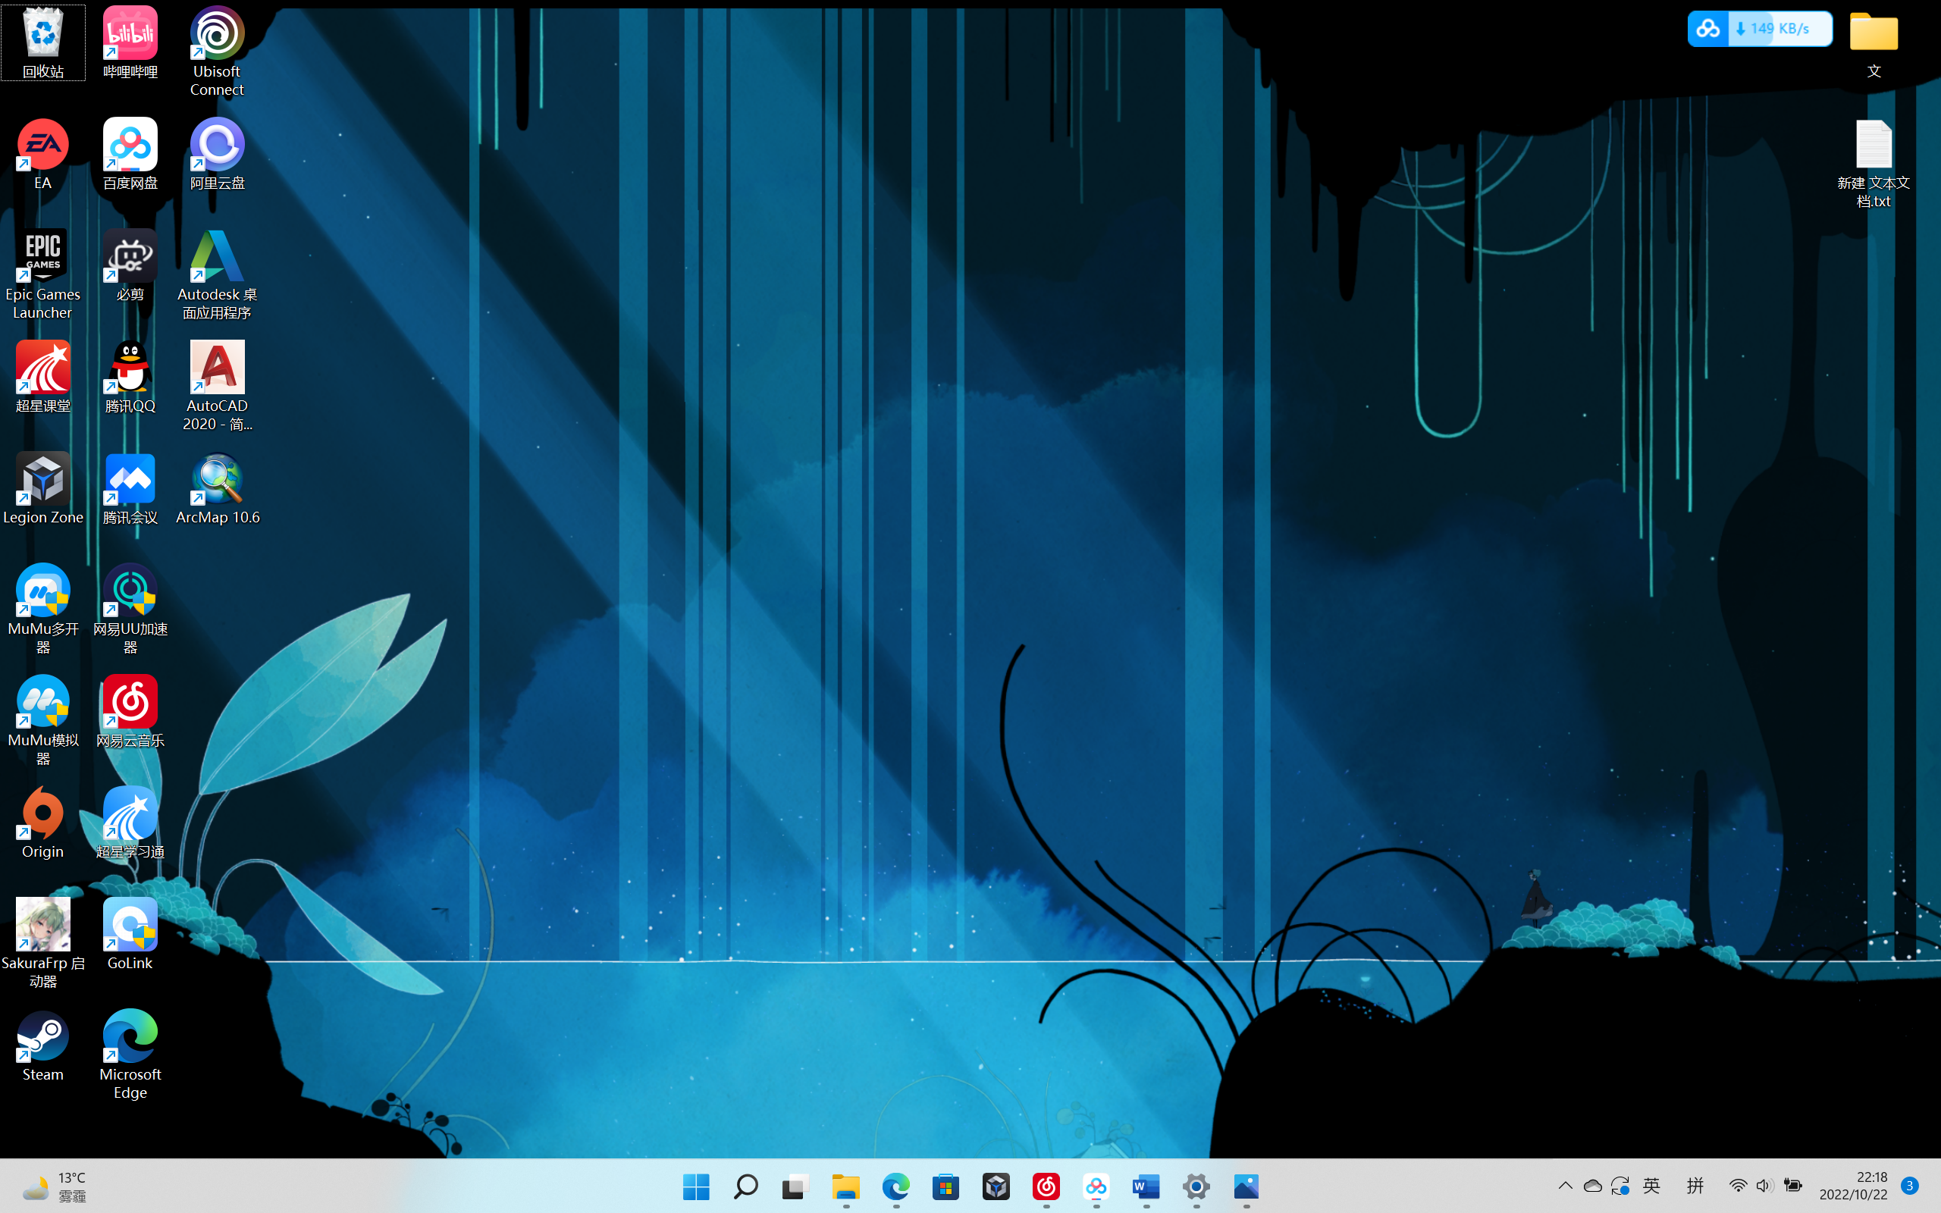This screenshot has width=1941, height=1213.
Task: Click the NetEase Cloud Music taskbar icon
Action: (1046, 1186)
